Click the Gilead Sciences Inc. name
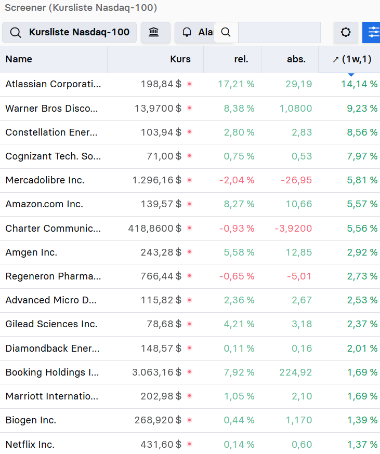This screenshot has width=380, height=454. [x=51, y=324]
